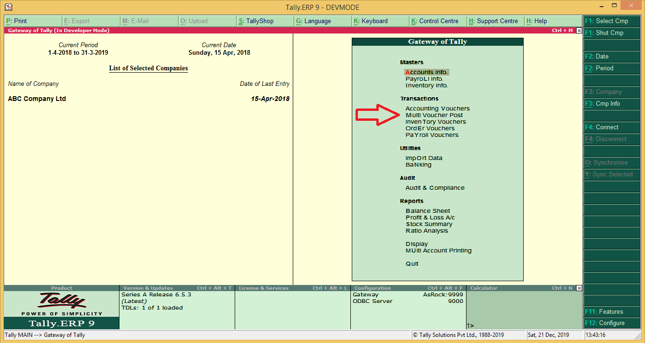View the Balance Sheet report
This screenshot has height=343, width=645.
pos(427,210)
